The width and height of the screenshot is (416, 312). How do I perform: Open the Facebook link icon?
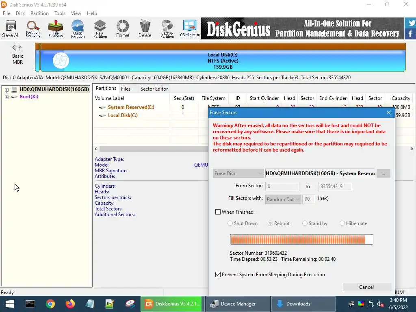(x=410, y=34)
